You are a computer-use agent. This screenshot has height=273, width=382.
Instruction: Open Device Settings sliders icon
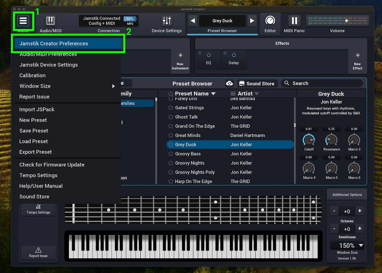[167, 21]
